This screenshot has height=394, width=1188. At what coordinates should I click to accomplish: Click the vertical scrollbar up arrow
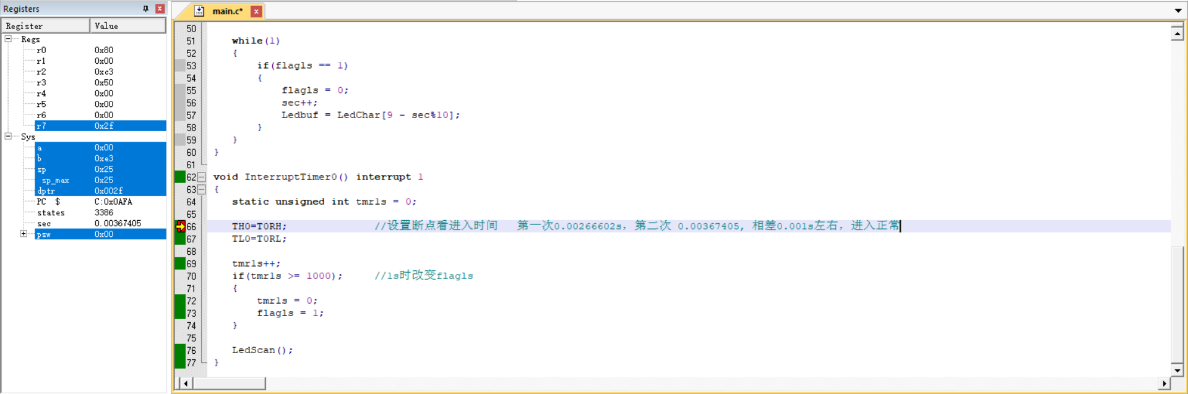pyautogui.click(x=1177, y=33)
